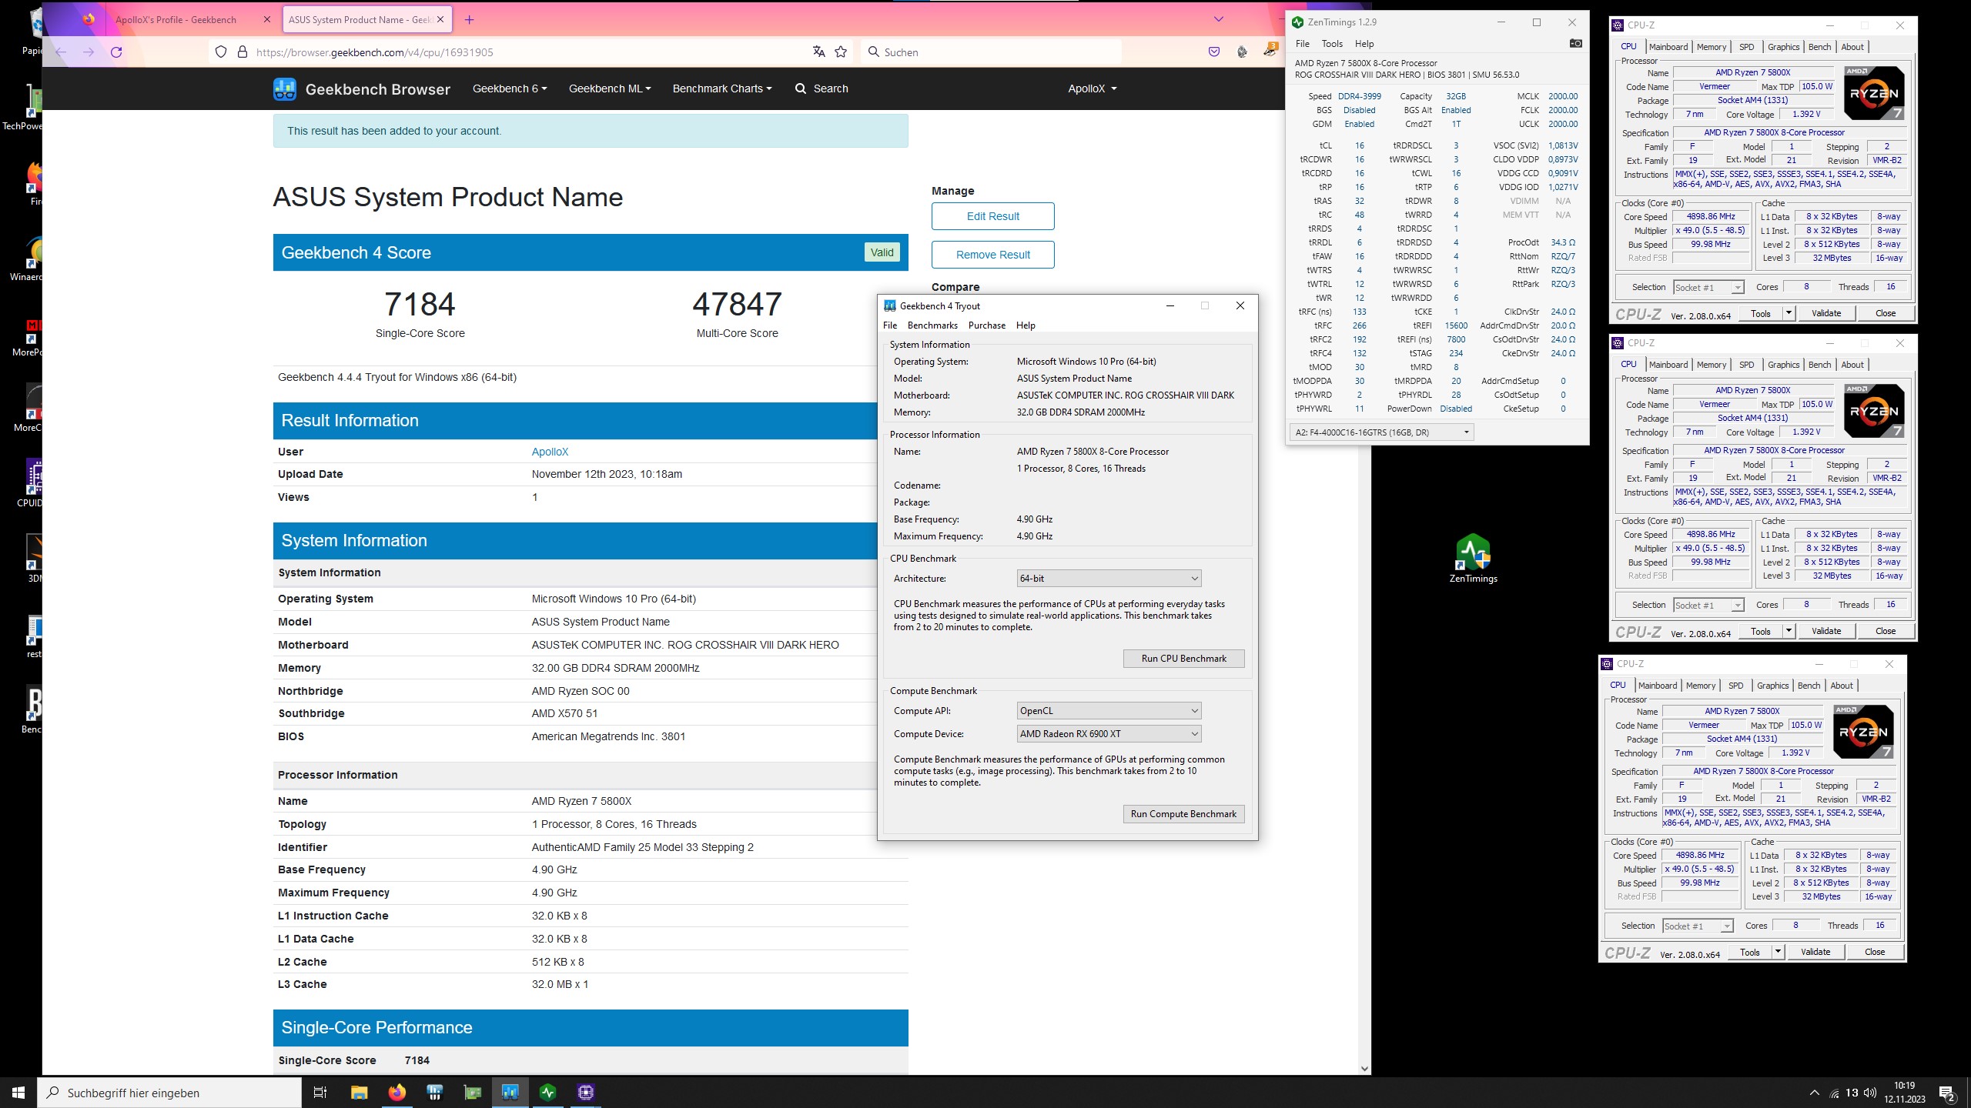
Task: Click the Geekbench Browser logo icon
Action: pyautogui.click(x=284, y=88)
